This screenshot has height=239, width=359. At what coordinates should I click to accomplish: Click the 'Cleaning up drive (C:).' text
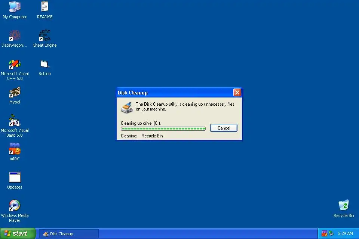[x=141, y=123]
